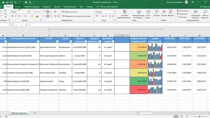Click the horizontal scrollbar thumb
Viewport: 210px width, 118px height.
point(145,113)
